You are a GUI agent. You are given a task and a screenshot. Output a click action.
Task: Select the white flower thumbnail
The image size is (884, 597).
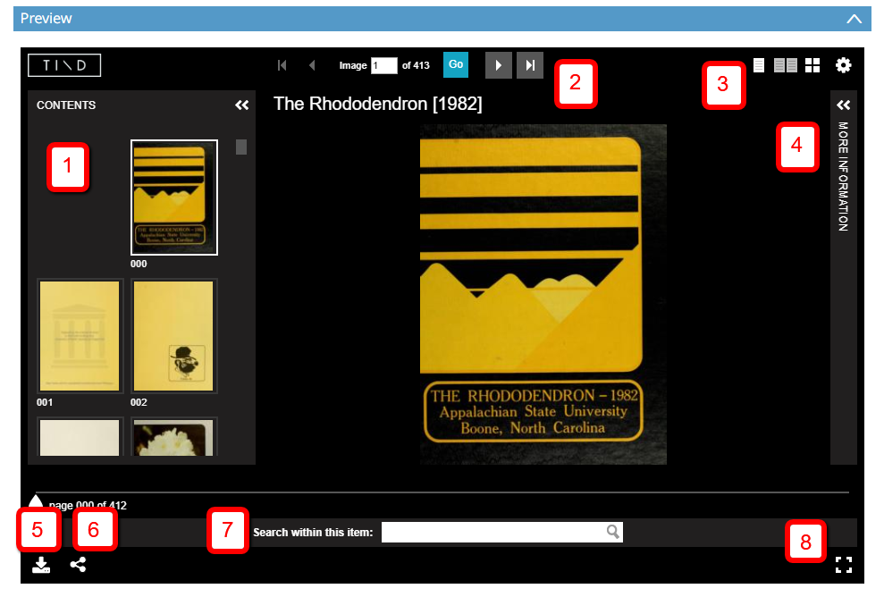pos(173,437)
